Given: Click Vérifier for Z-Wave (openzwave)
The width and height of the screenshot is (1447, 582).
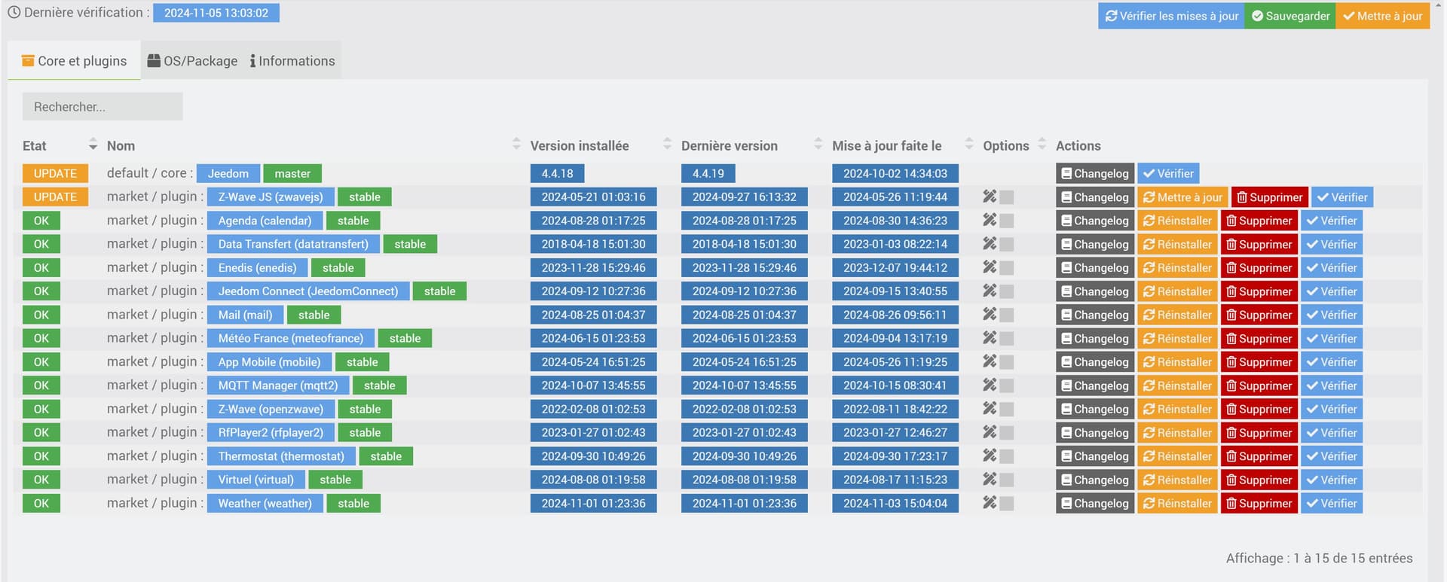Looking at the screenshot, I should point(1332,410).
